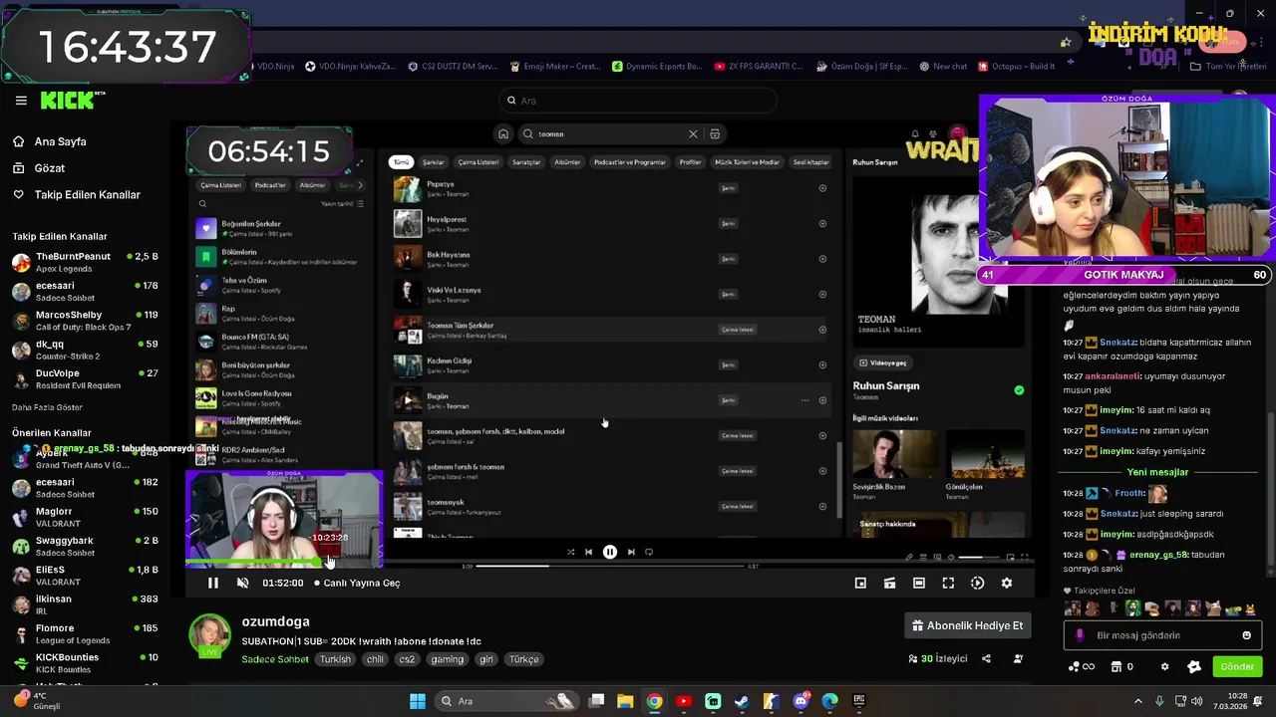Expand hidden system tray icons chevron

click(1138, 701)
